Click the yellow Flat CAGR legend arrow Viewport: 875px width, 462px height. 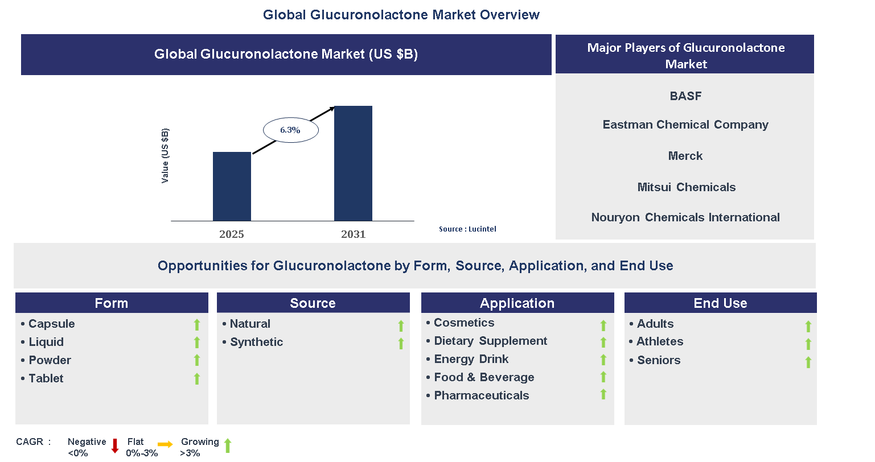pos(165,444)
